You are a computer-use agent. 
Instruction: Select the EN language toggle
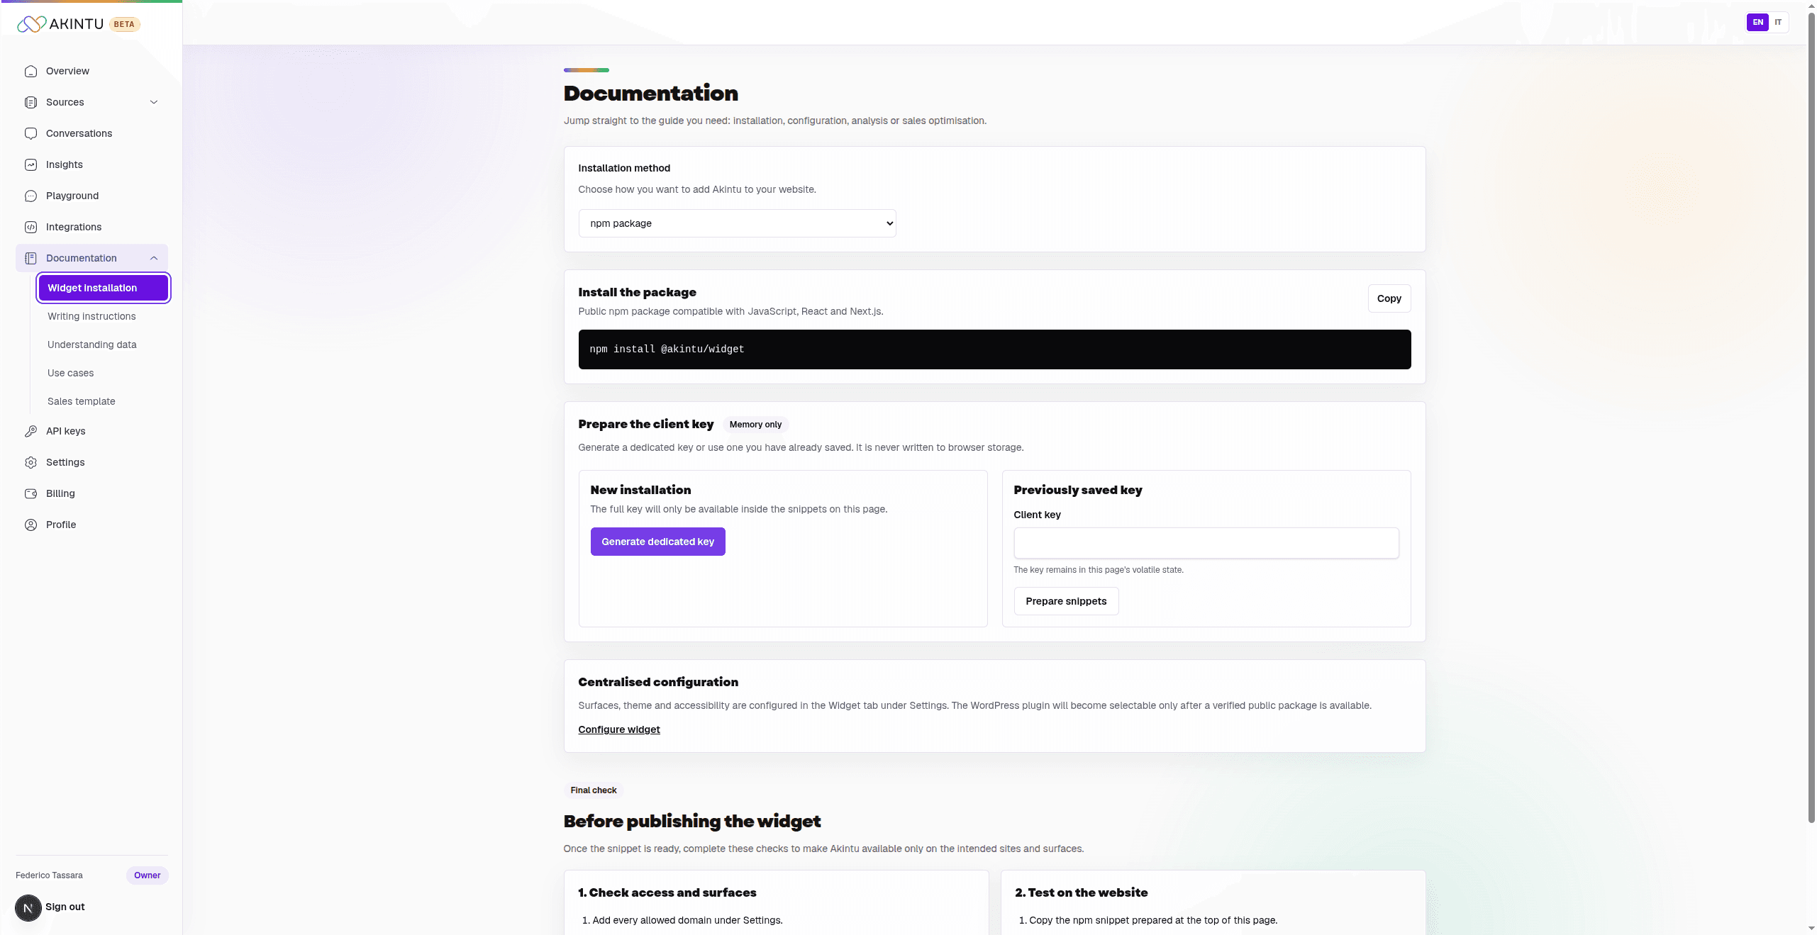click(1757, 22)
